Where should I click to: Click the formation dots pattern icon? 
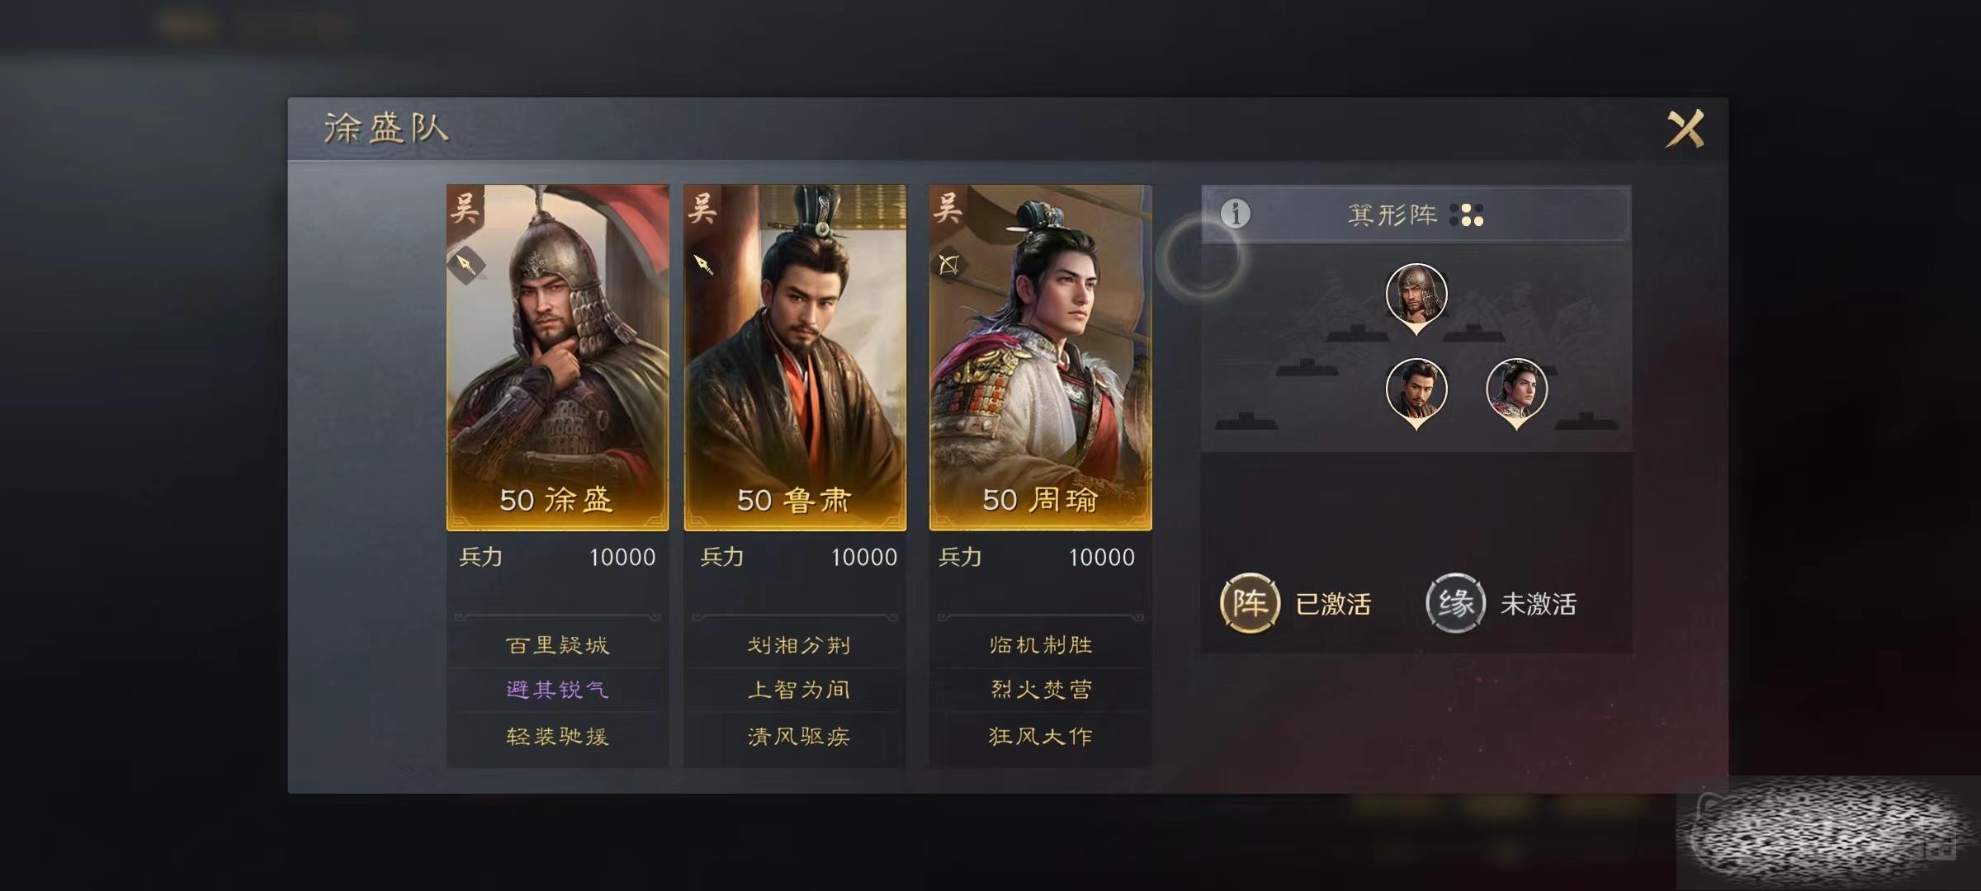1467,215
